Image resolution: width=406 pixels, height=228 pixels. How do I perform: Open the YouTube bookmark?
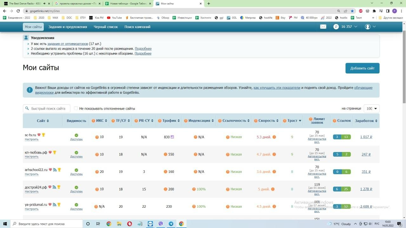[x=115, y=18]
